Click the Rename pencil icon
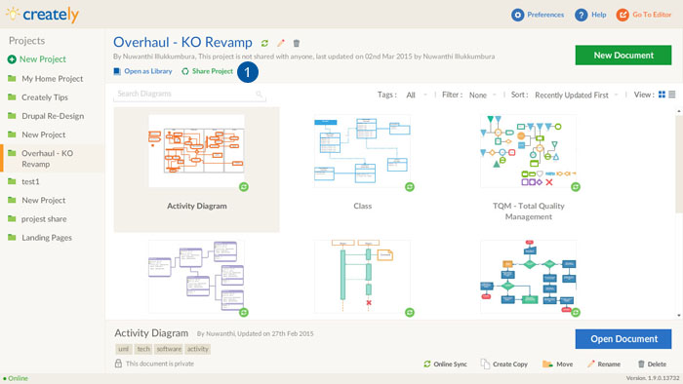 click(590, 364)
